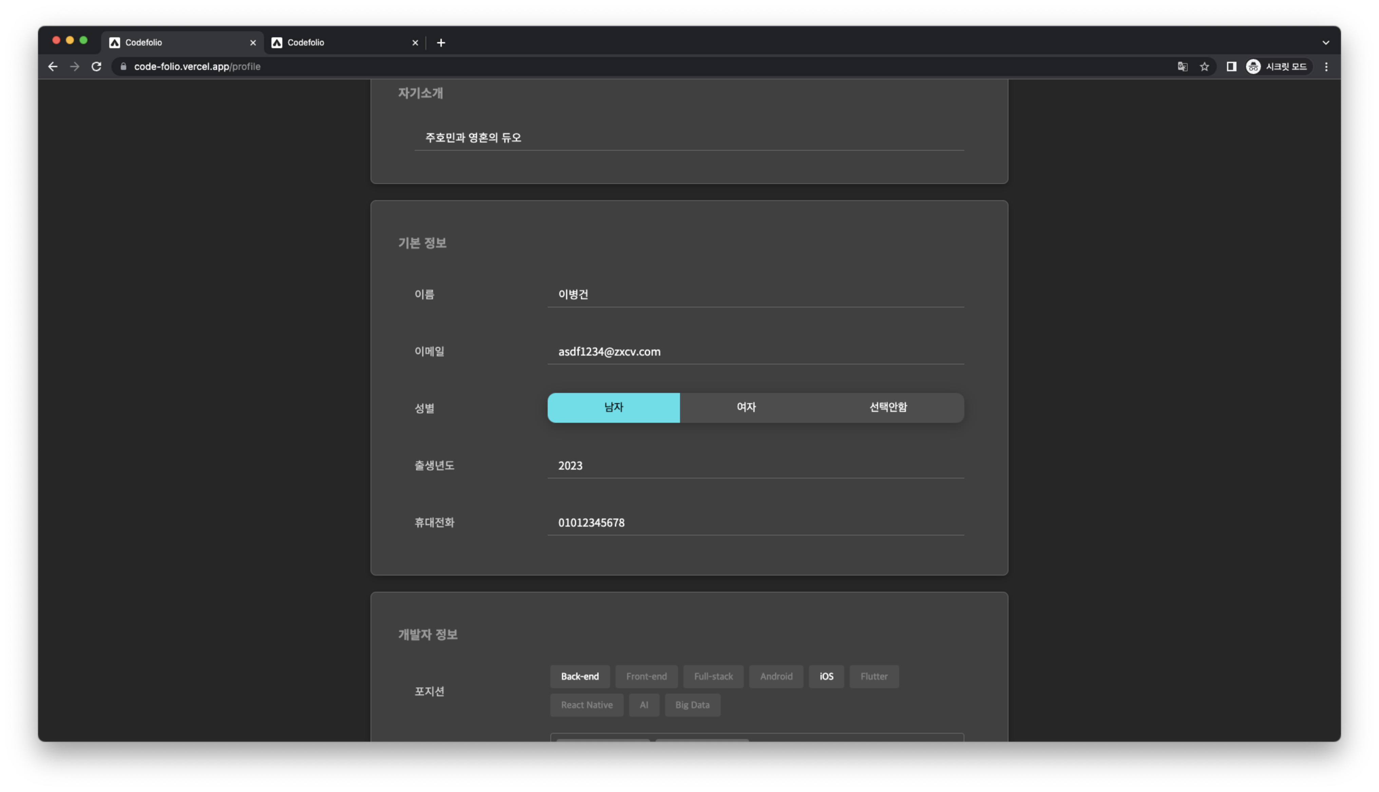Open the Chrome three-dot menu

(1326, 67)
